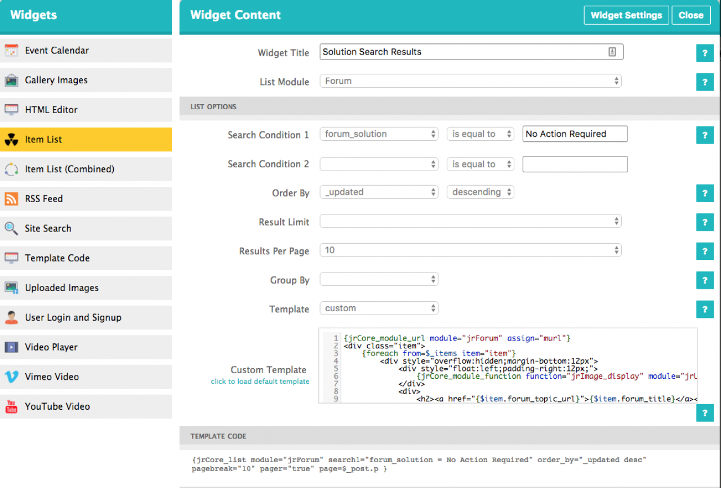Open the Template custom dropdown
Screen dimensions: 721x488
point(379,308)
